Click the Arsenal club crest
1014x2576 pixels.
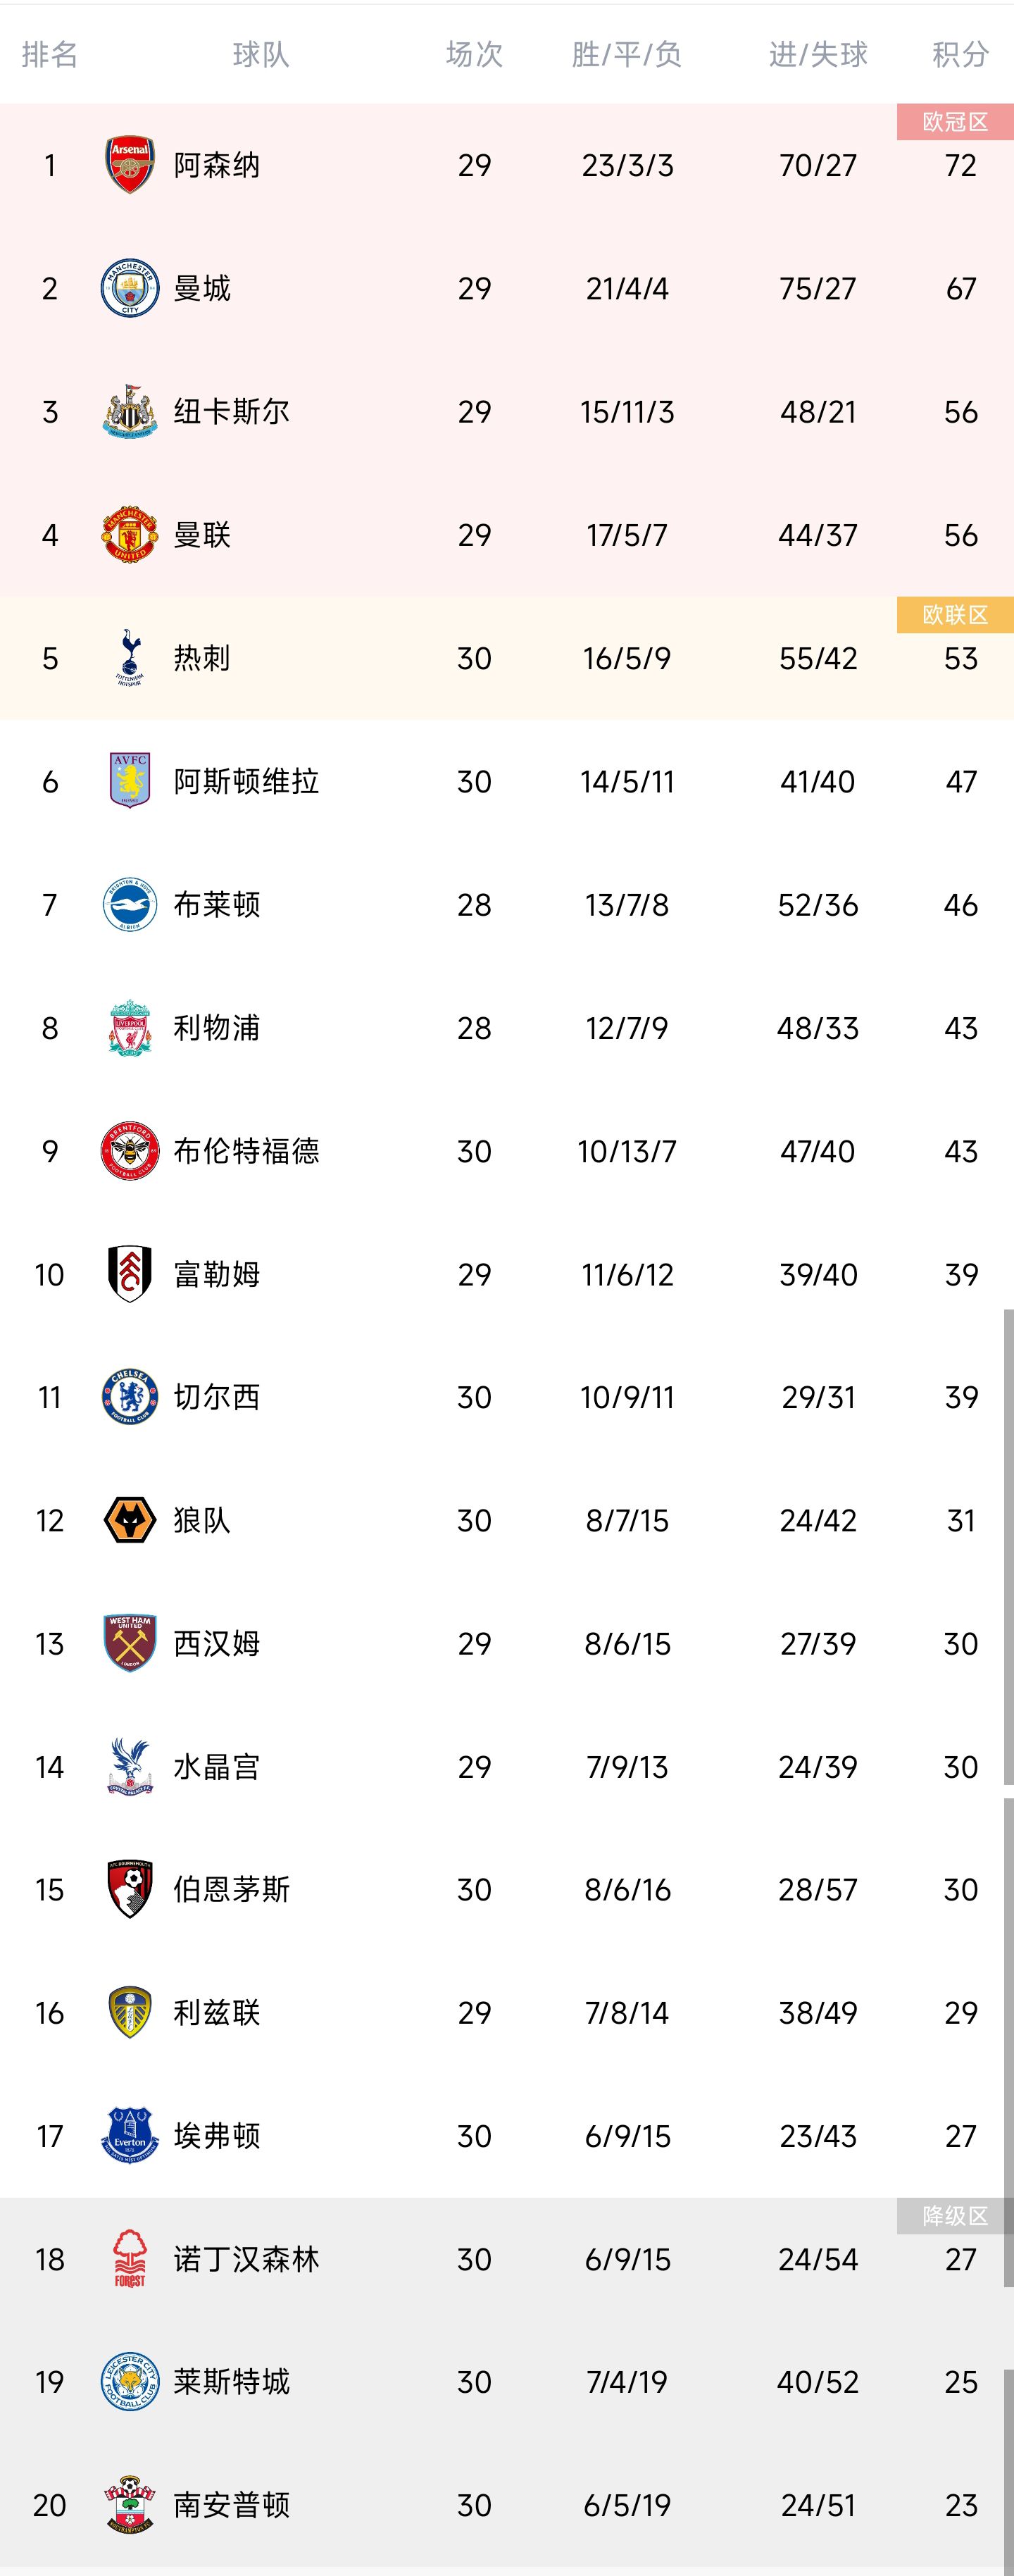tap(130, 165)
